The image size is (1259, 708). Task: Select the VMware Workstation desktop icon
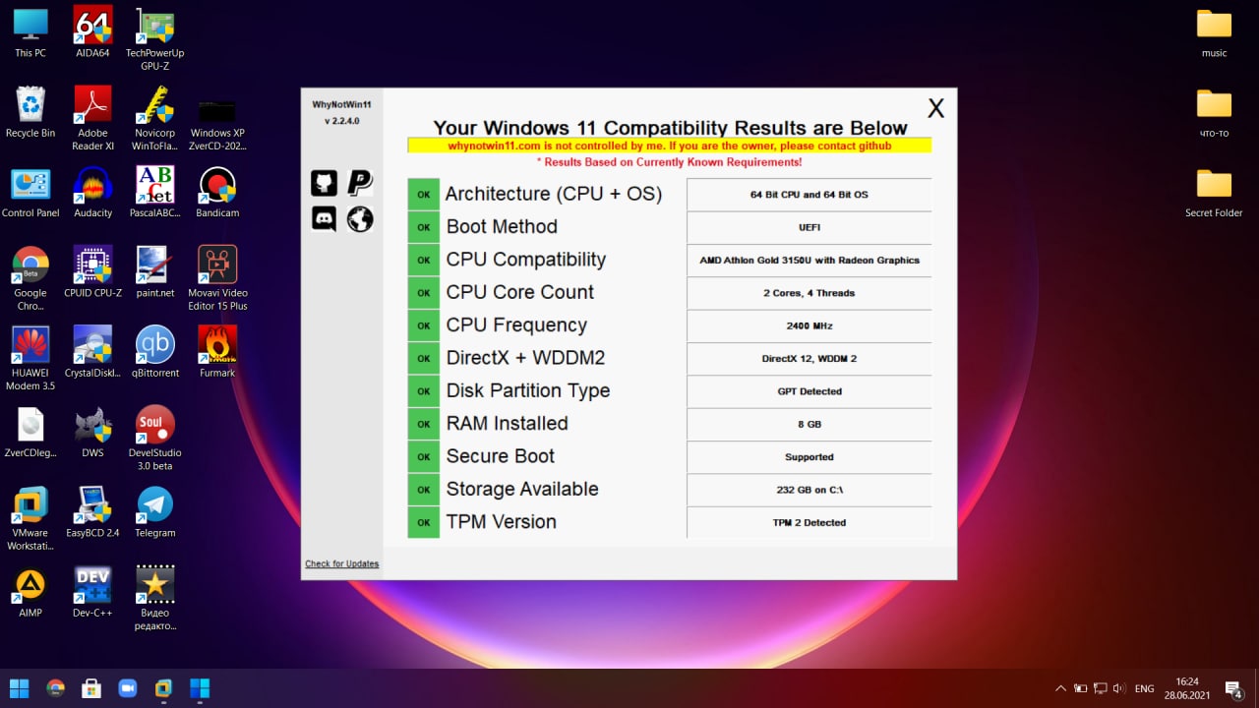tap(30, 518)
